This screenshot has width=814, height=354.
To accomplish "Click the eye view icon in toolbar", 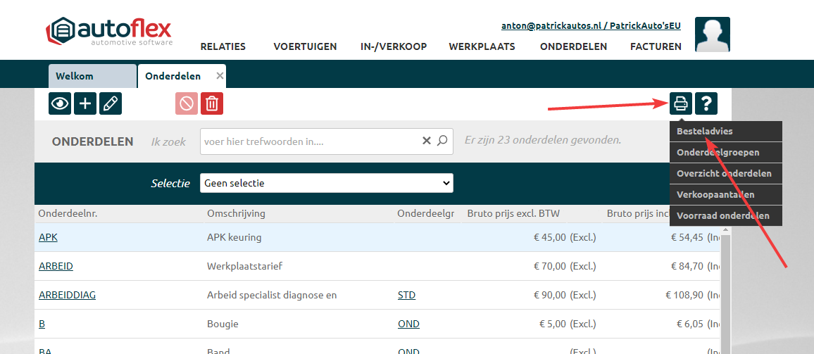I will point(60,103).
